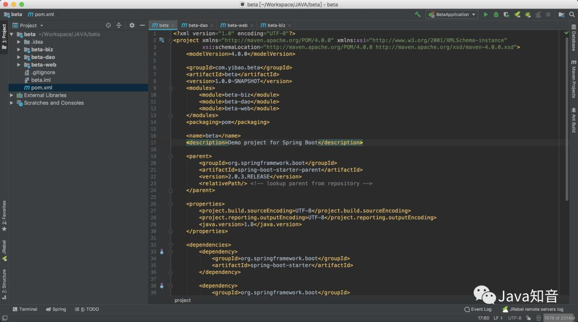Debug with JRebel bug icon
Screen dimensions: 578x322
click(528, 14)
